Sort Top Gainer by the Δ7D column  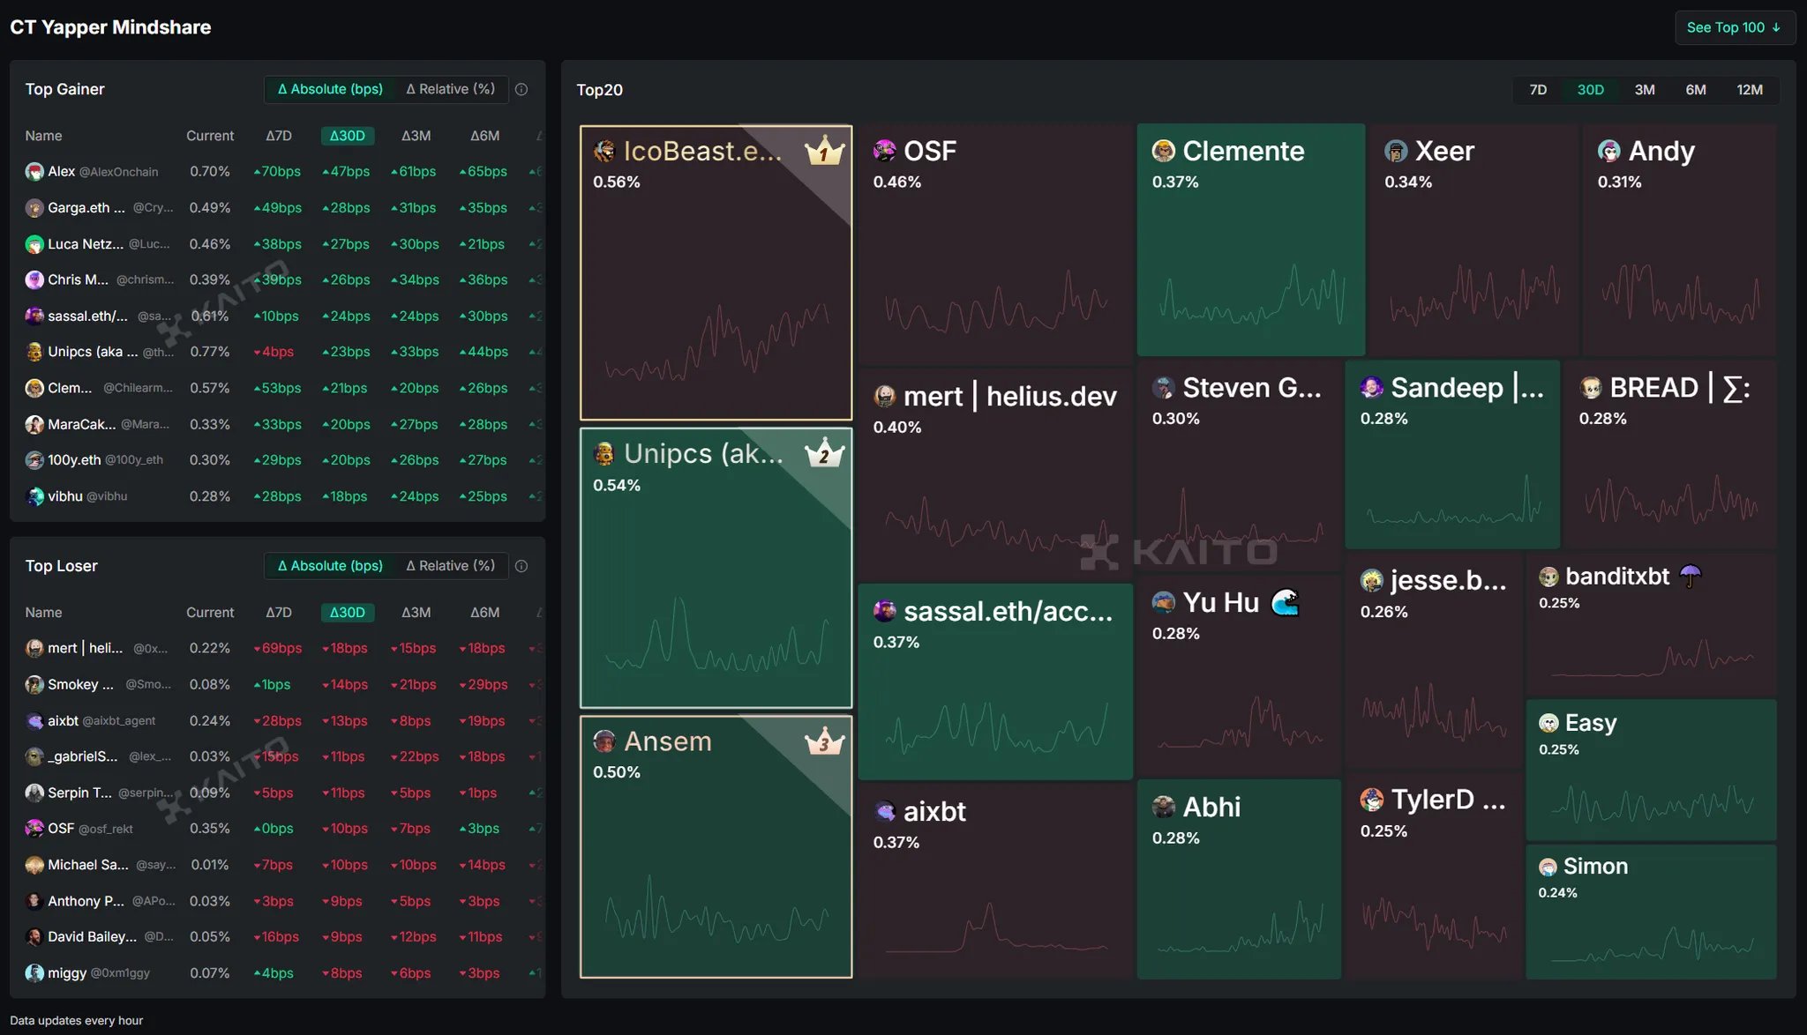point(278,136)
